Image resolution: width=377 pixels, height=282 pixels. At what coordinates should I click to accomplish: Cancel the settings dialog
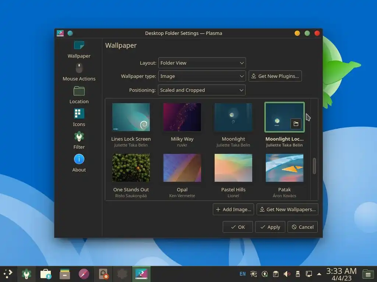tap(303, 227)
